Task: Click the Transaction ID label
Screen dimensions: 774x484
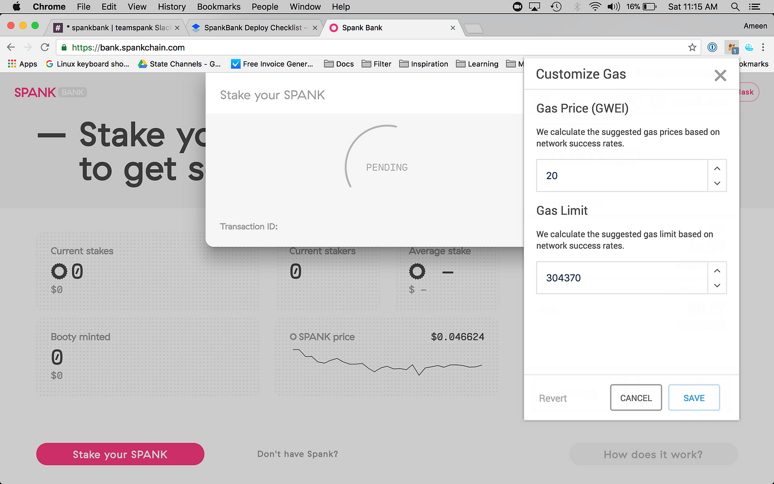Action: click(249, 226)
